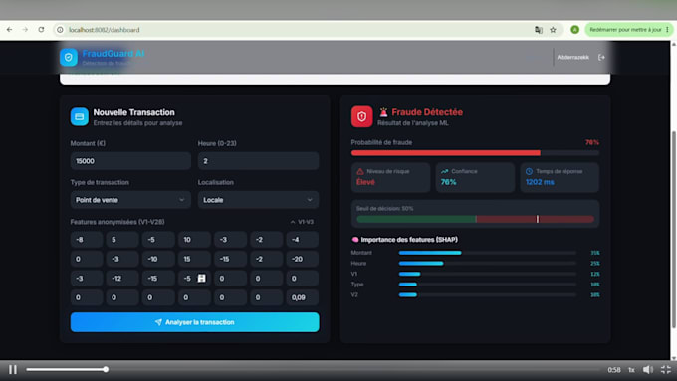Bookmark this page with the star
The image size is (677, 381).
point(554,30)
